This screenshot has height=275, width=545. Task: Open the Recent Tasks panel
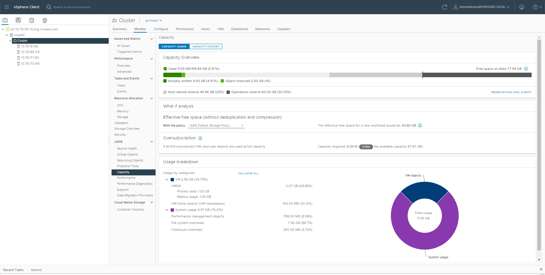[x=13, y=270]
